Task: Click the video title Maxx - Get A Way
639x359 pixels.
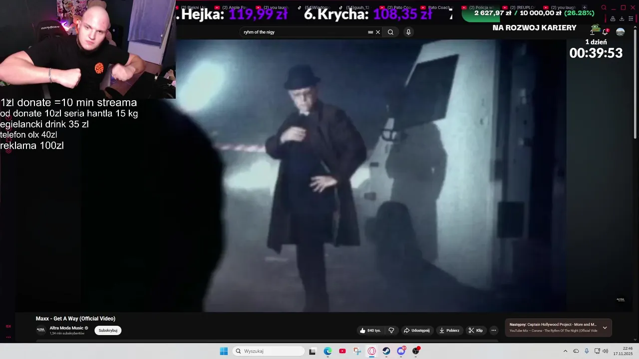Action: [x=75, y=319]
